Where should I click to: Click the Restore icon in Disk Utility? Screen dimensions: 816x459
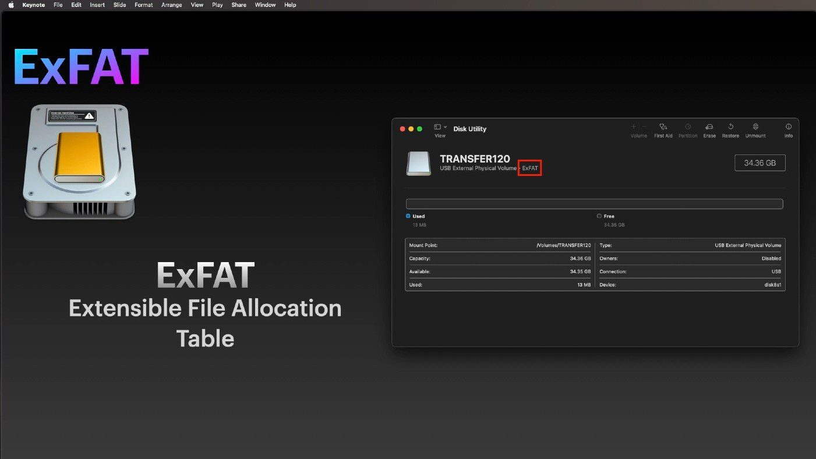pyautogui.click(x=730, y=126)
